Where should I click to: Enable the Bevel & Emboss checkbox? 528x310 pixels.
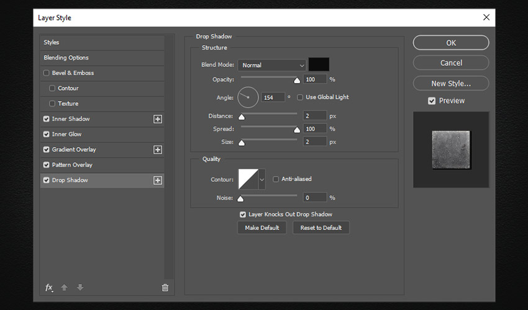coord(47,73)
